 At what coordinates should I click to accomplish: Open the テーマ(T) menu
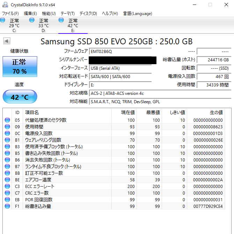tap(67, 14)
